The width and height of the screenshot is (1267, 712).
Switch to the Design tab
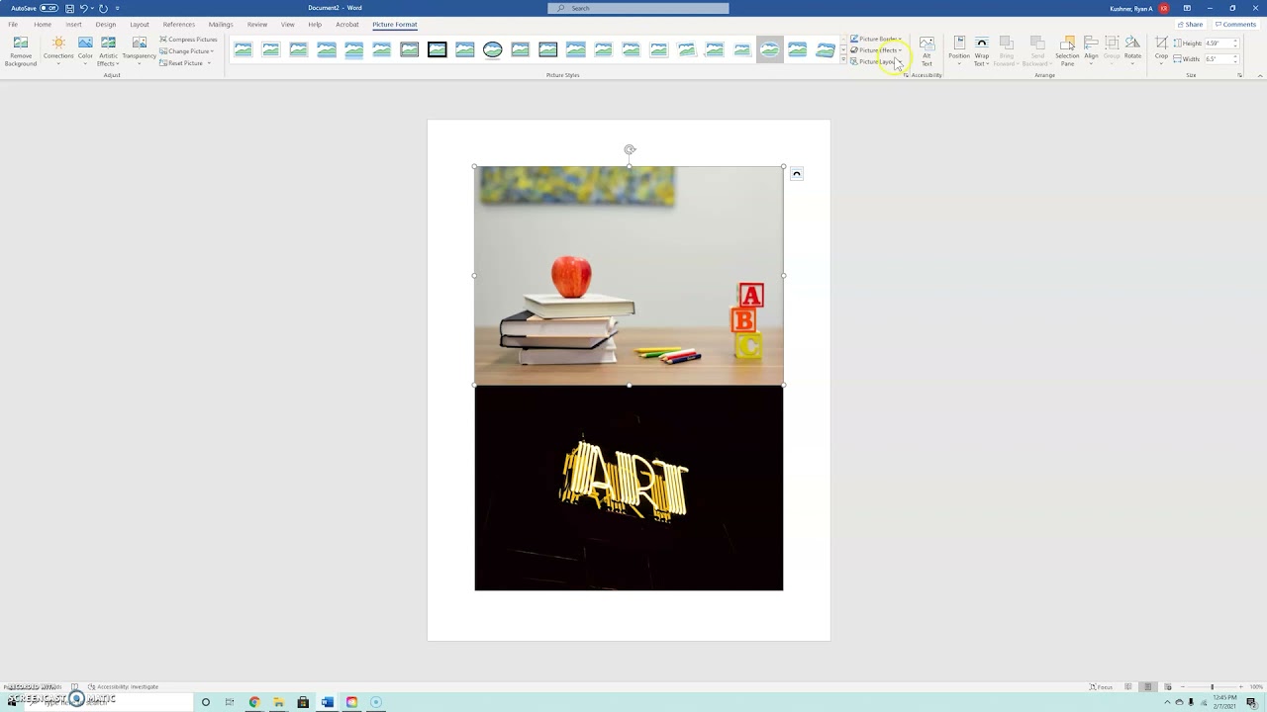[x=106, y=24]
